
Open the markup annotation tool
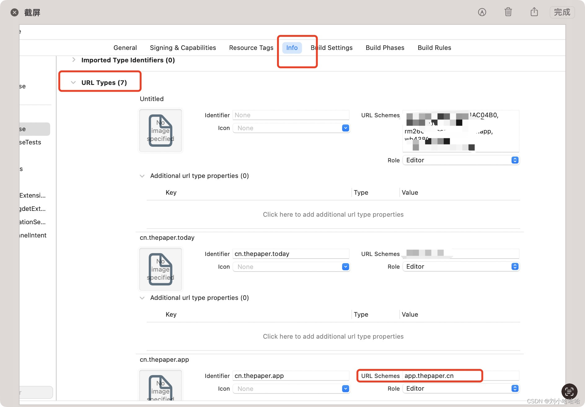pos(482,12)
